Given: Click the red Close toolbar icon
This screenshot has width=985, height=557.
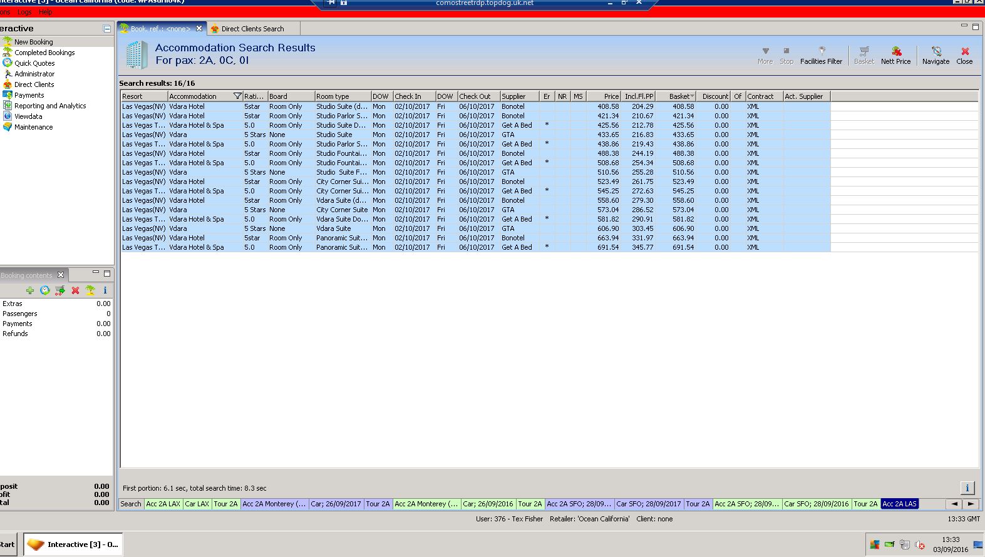Looking at the screenshot, I should pyautogui.click(x=964, y=56).
